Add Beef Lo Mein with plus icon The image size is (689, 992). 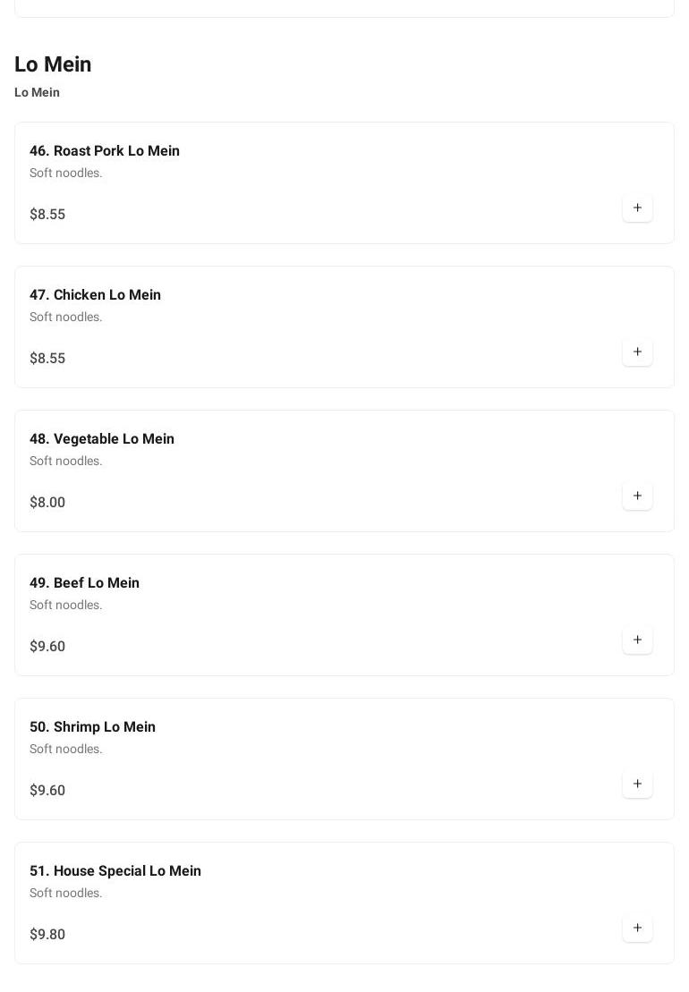(x=637, y=640)
